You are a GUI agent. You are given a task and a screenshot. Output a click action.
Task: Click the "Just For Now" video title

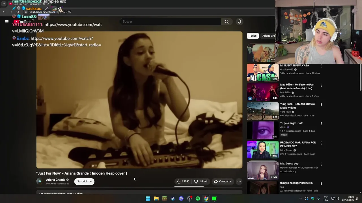81,173
